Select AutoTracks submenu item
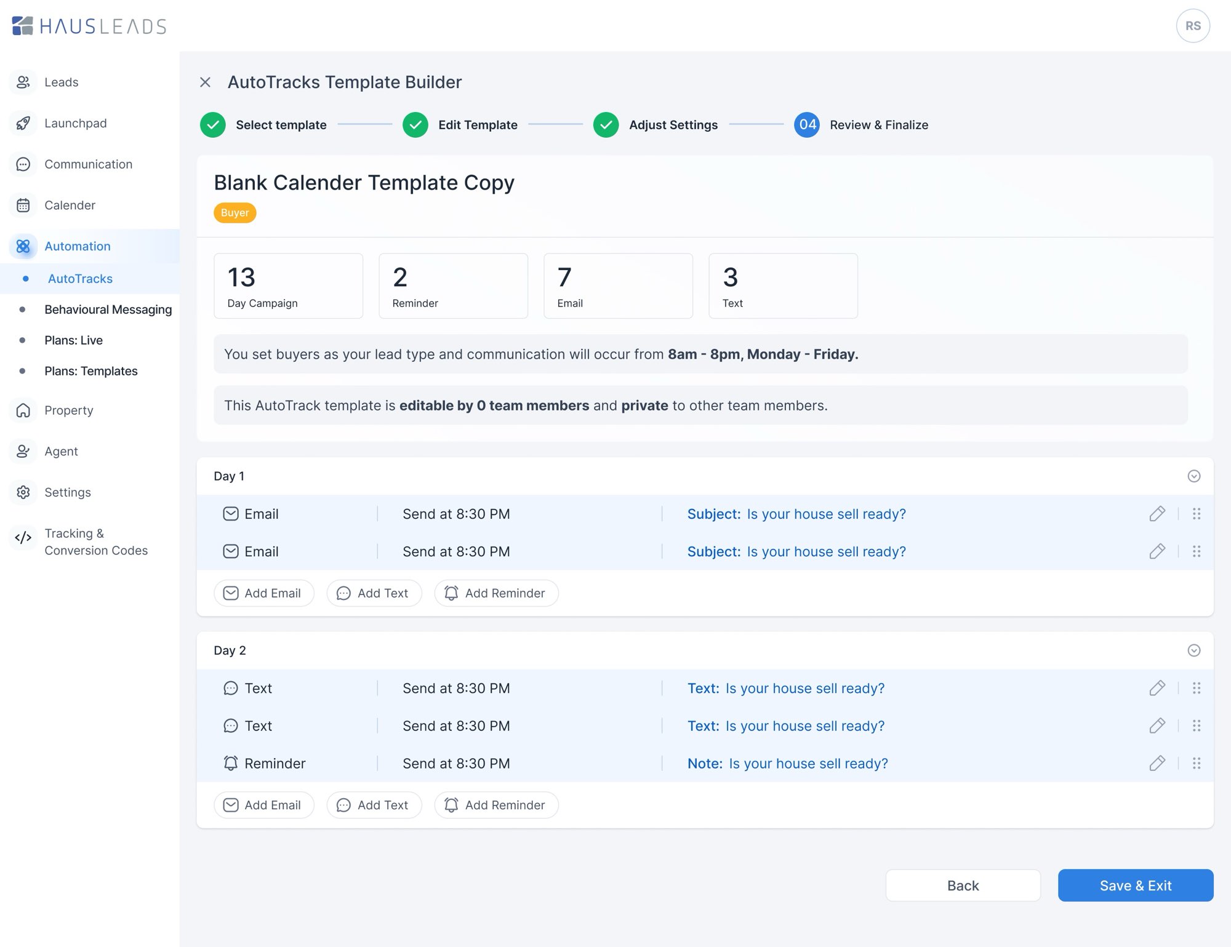Image resolution: width=1231 pixels, height=947 pixels. 80,279
